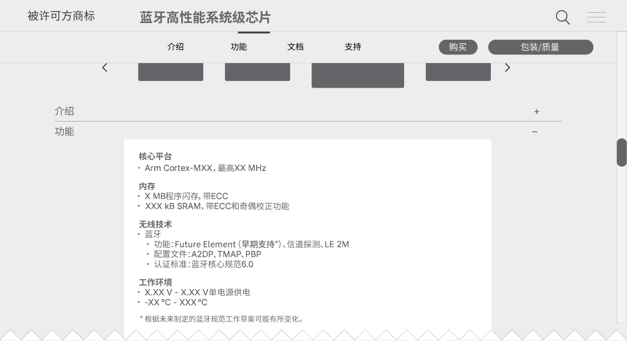
Task: Click the 蓝牙高性能系统级芯片 page title
Action: (205, 18)
